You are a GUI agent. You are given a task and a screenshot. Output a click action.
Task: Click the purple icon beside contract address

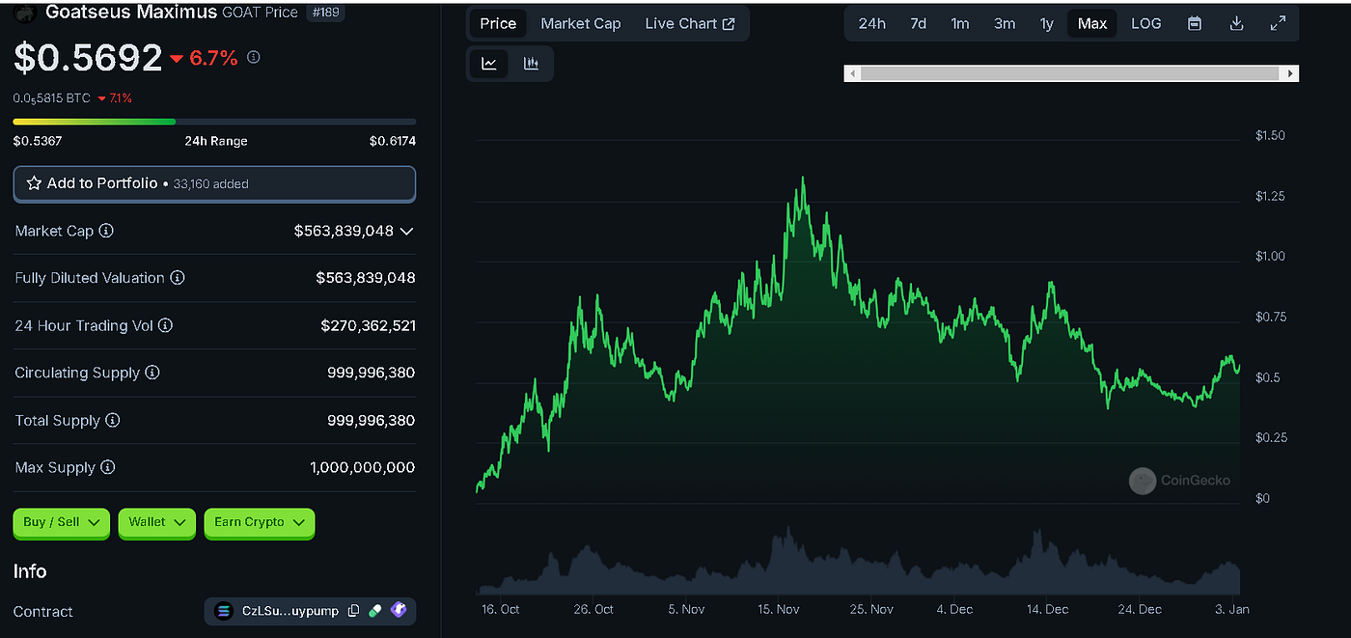click(x=399, y=611)
